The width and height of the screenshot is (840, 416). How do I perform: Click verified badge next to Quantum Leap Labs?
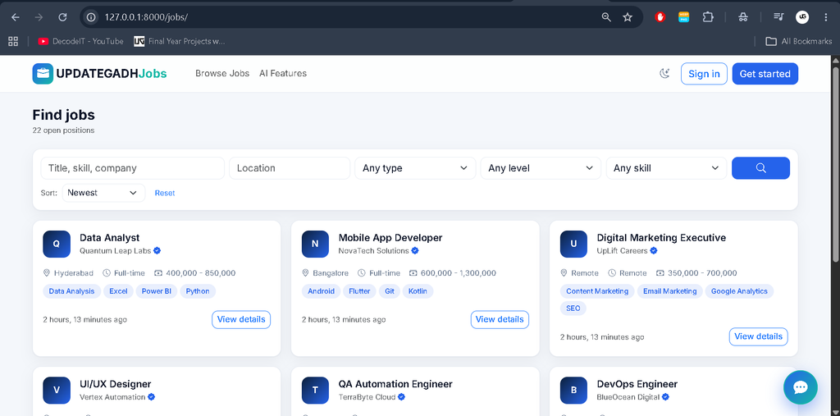point(157,250)
